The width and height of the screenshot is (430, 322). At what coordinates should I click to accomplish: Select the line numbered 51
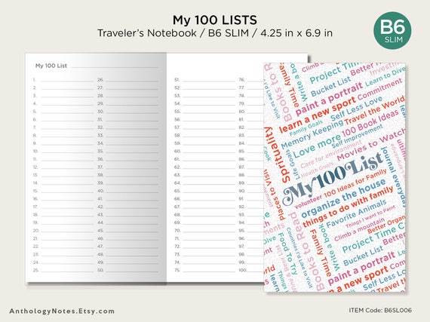(205, 80)
